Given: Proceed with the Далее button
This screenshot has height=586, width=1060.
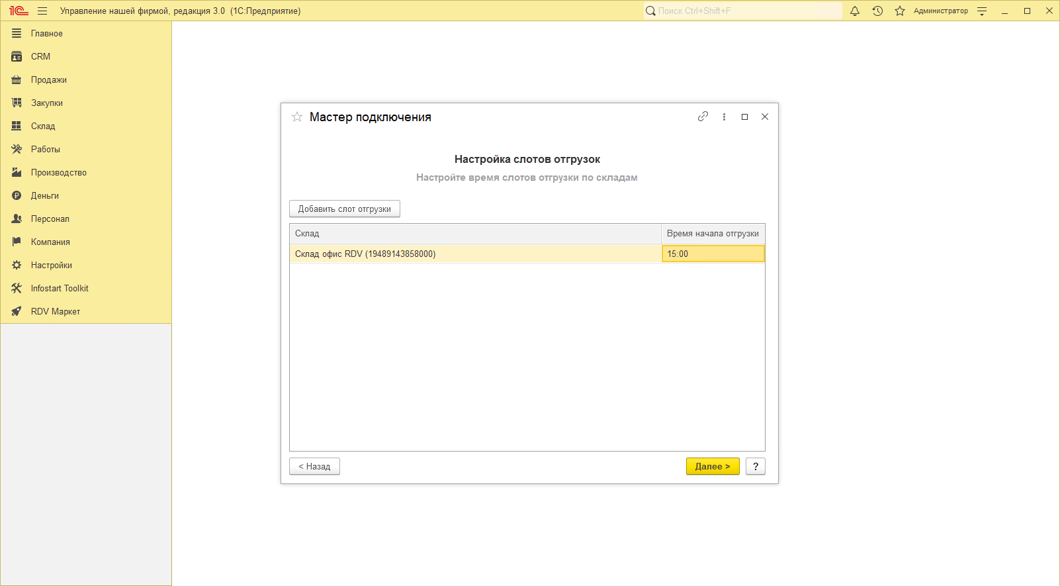Looking at the screenshot, I should pyautogui.click(x=713, y=466).
